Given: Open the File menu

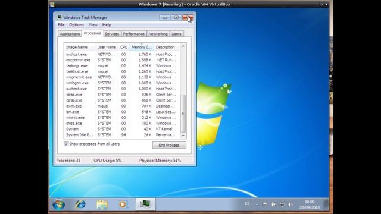Looking at the screenshot, I should click(61, 25).
